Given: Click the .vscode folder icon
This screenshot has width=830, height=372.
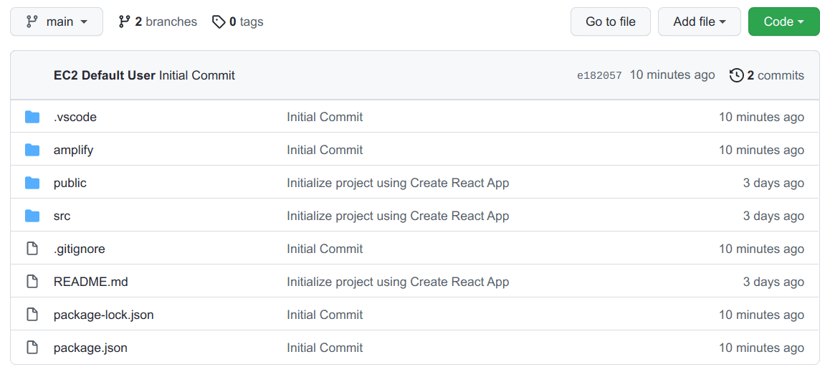Looking at the screenshot, I should [x=32, y=117].
